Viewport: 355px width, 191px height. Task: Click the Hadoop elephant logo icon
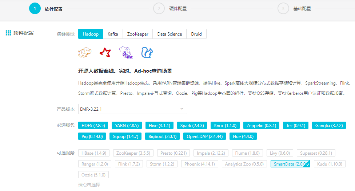[x=85, y=52]
